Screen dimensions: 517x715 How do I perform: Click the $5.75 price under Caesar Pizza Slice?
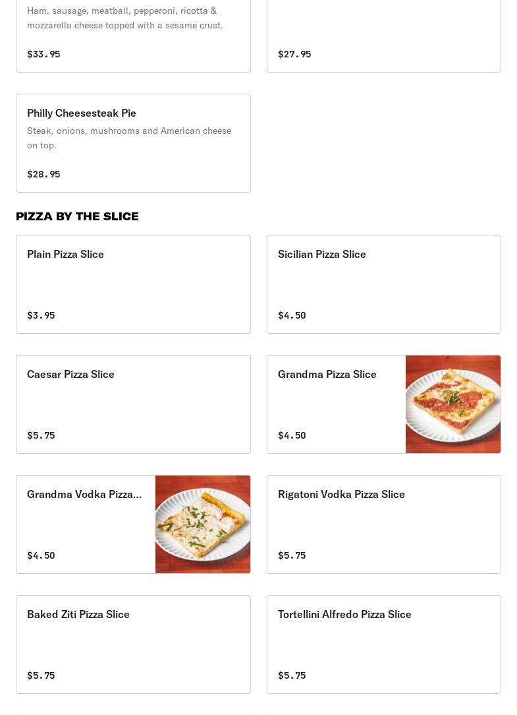[41, 435]
